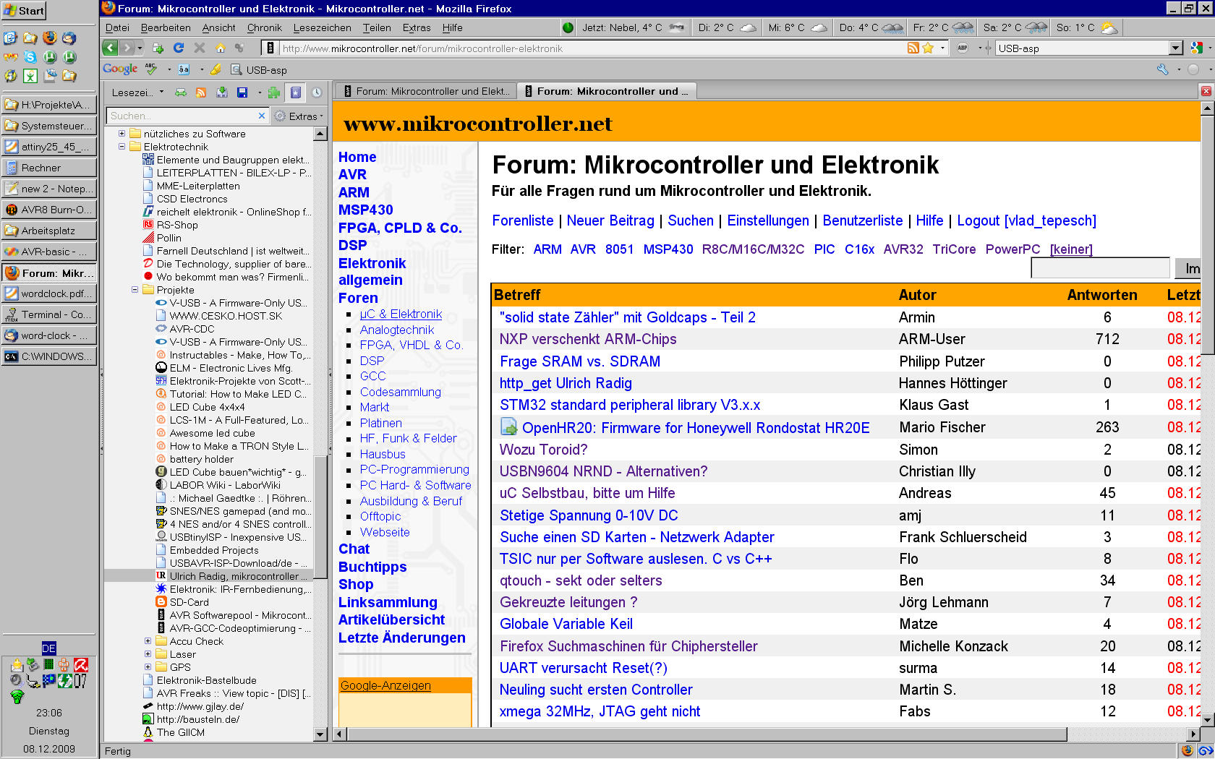The width and height of the screenshot is (1215, 759).
Task: Bookmark page with the yellow star icon
Action: (928, 48)
